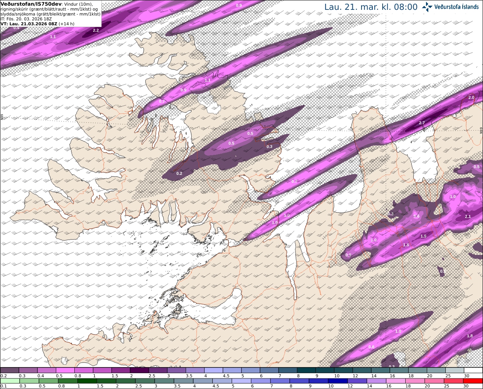The height and width of the screenshot is (389, 483).
Task: Click the 1.9 snowfall value label
Action: pos(423,236)
